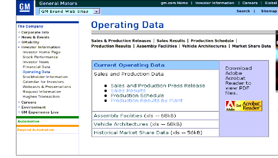Open Careers in the top navigation

tap(250, 3)
